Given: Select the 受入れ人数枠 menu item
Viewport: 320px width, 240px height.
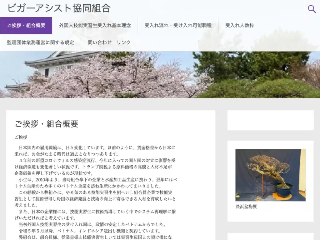Looking at the screenshot, I should click(240, 26).
